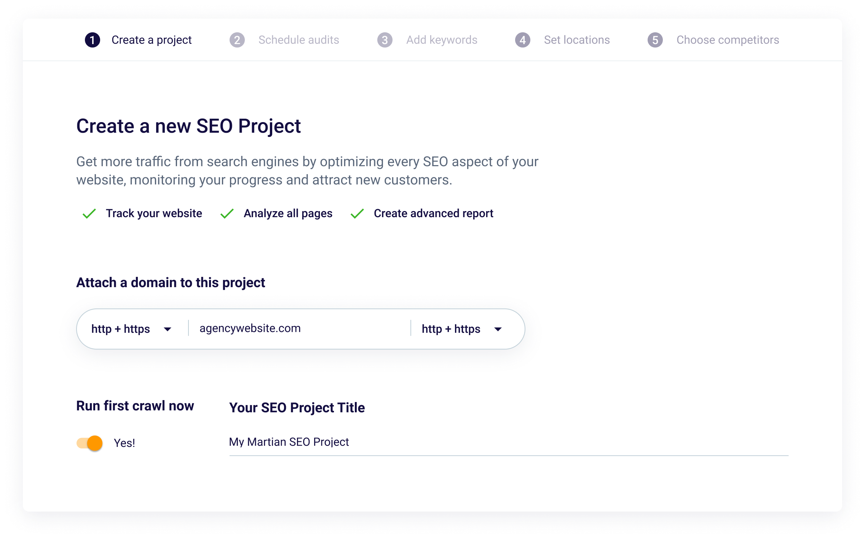Viewport: 865px width, 539px height.
Task: Switch to the Schedule audits step
Action: pos(298,40)
